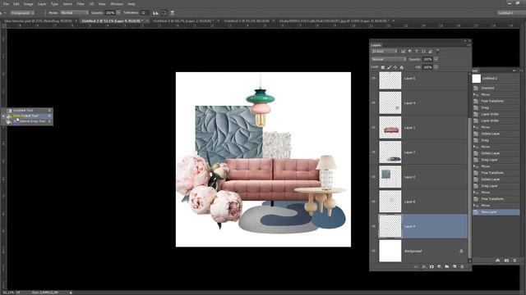
Task: Open the status bar info arrow
Action: tap(71, 293)
